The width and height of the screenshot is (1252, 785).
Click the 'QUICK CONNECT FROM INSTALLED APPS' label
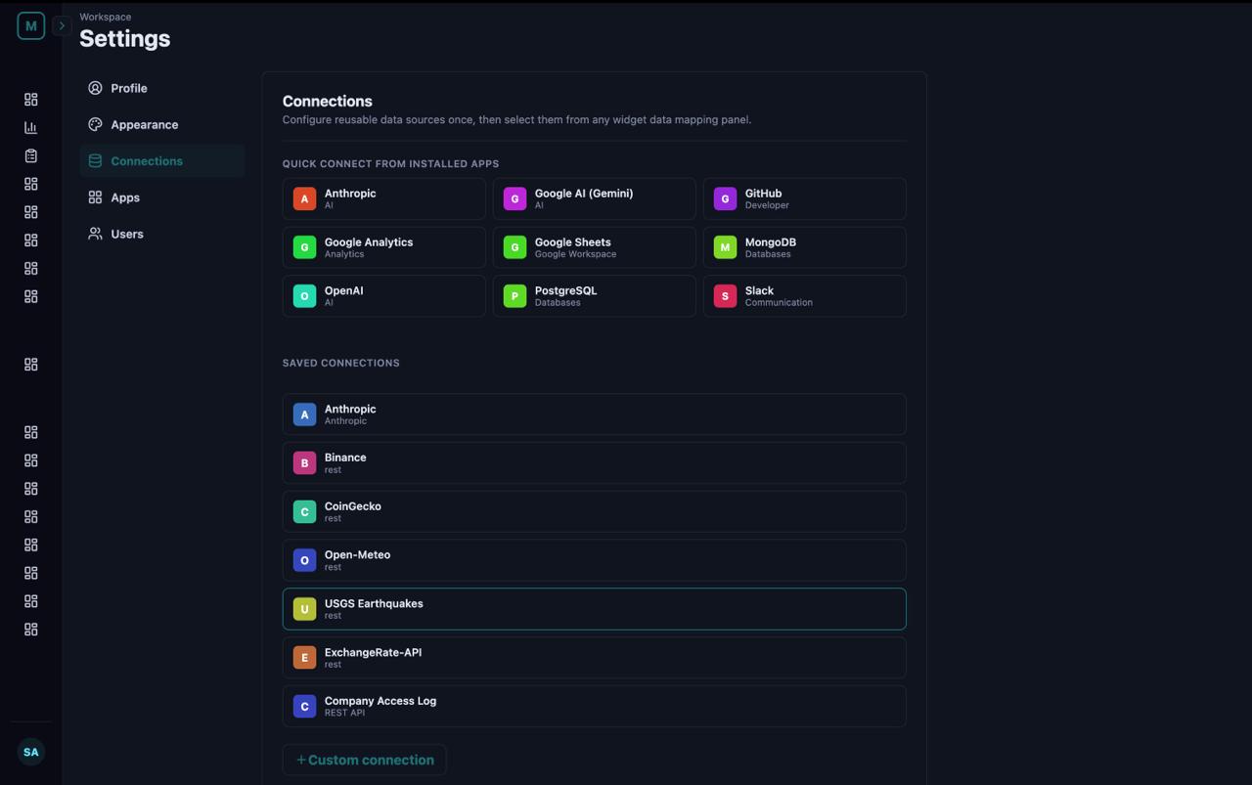[390, 163]
